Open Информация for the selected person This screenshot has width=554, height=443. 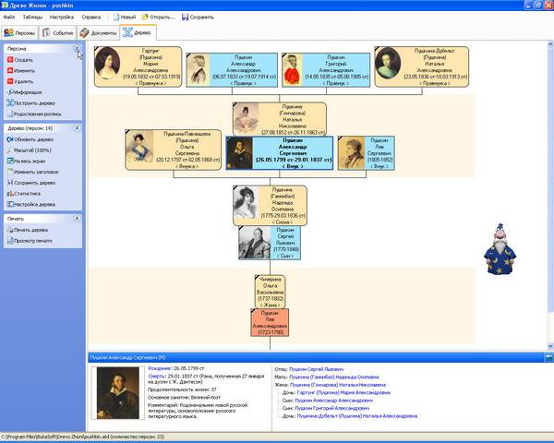click(9, 92)
